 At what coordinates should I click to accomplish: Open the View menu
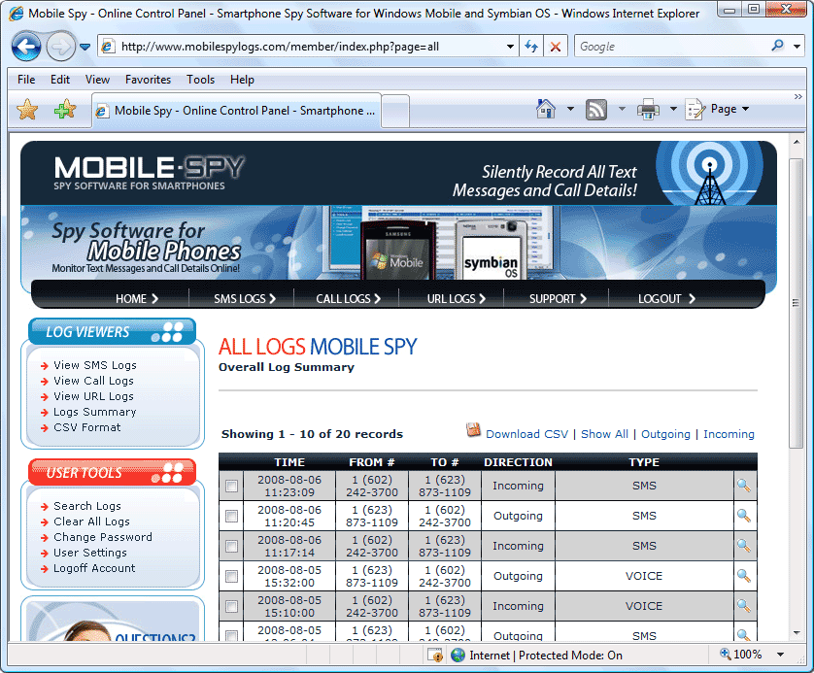pos(97,80)
